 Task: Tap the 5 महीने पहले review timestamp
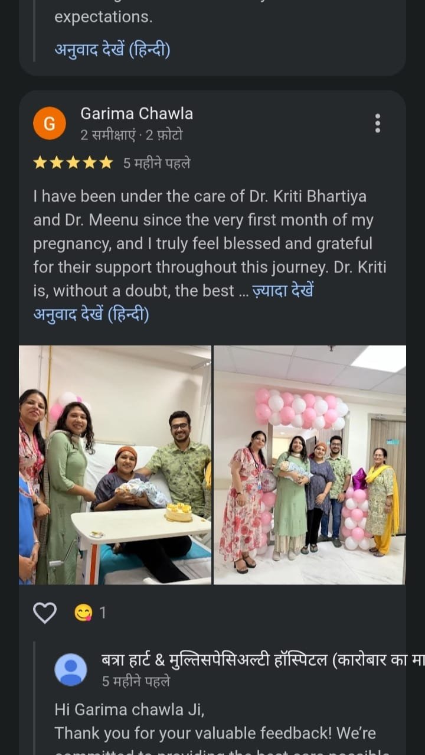click(x=156, y=163)
